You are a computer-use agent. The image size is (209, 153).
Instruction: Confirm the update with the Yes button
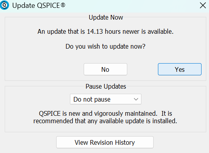coord(180,69)
